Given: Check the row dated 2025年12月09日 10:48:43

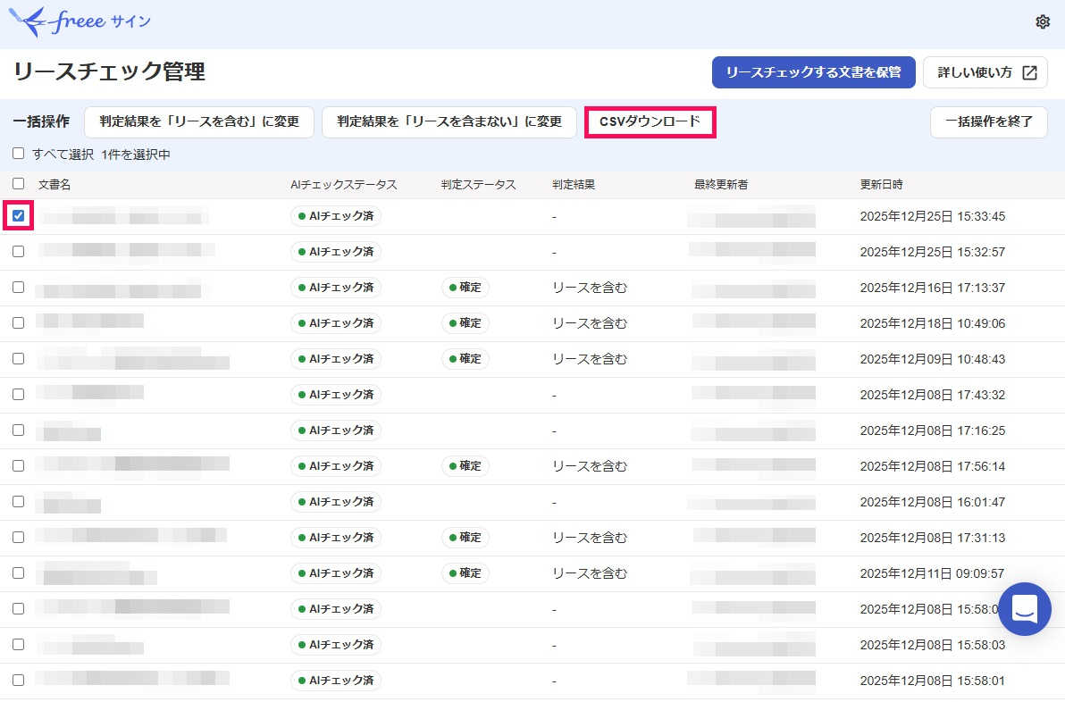Looking at the screenshot, I should [19, 358].
